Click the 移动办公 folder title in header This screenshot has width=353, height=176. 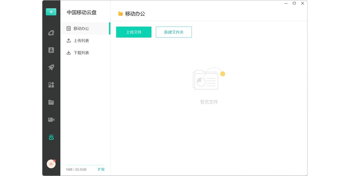tap(135, 13)
